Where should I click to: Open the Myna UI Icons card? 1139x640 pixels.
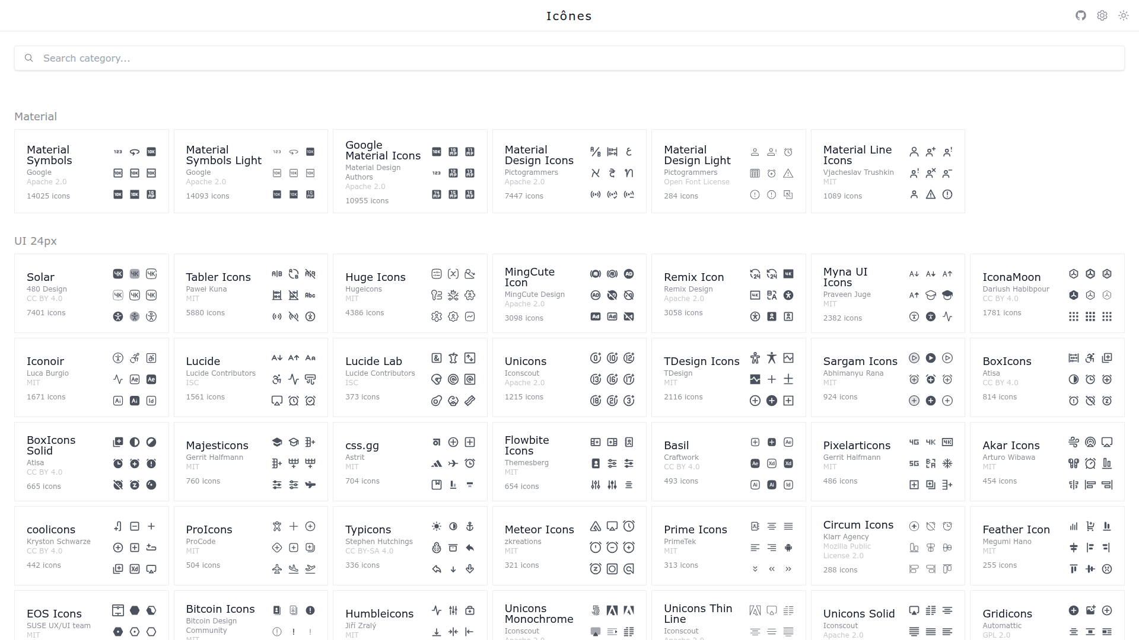(888, 293)
